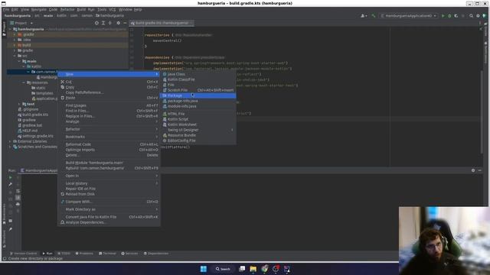490x275 pixels.
Task: Expand the Local History submenu
Action: click(x=109, y=183)
